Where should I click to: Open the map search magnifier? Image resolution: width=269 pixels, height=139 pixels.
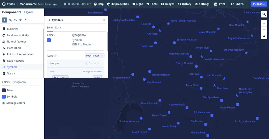point(264,15)
